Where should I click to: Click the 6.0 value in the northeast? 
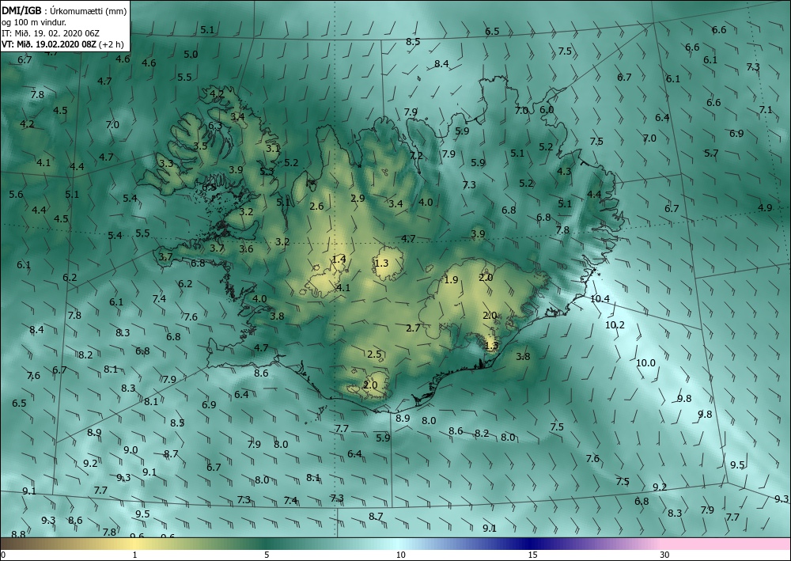547,110
